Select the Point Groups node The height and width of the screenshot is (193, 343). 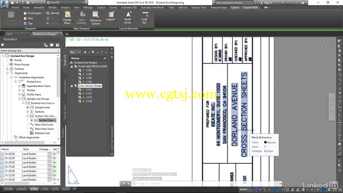[x=22, y=65]
